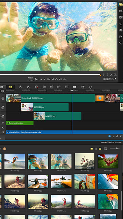Sort library clips icon
123x219 pixels.
click(106, 149)
